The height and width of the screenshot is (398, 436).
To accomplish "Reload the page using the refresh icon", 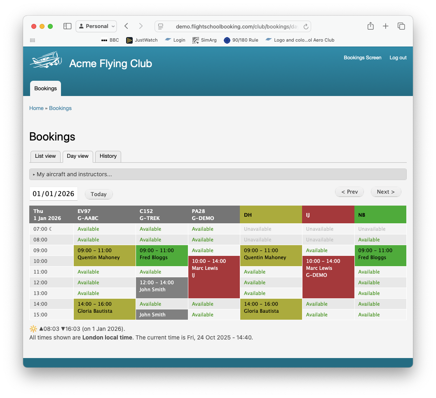I will 306,27.
